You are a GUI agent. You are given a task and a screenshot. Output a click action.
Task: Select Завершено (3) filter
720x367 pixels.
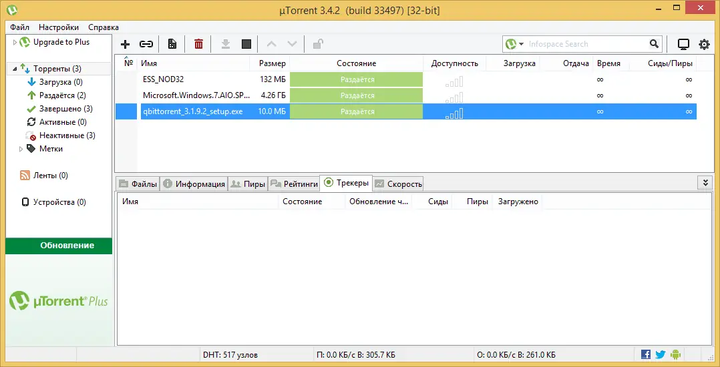pos(65,109)
